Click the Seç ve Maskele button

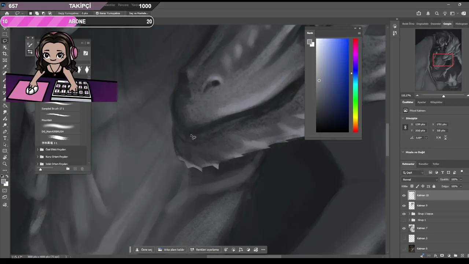(x=139, y=13)
